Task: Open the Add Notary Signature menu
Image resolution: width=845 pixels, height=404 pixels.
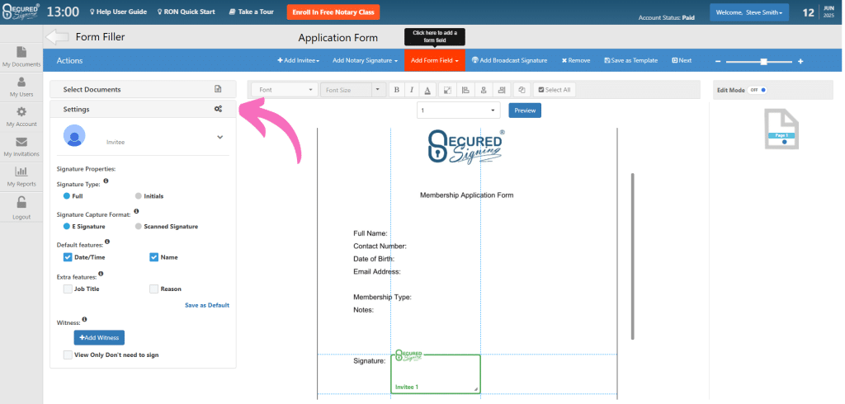Action: [365, 60]
